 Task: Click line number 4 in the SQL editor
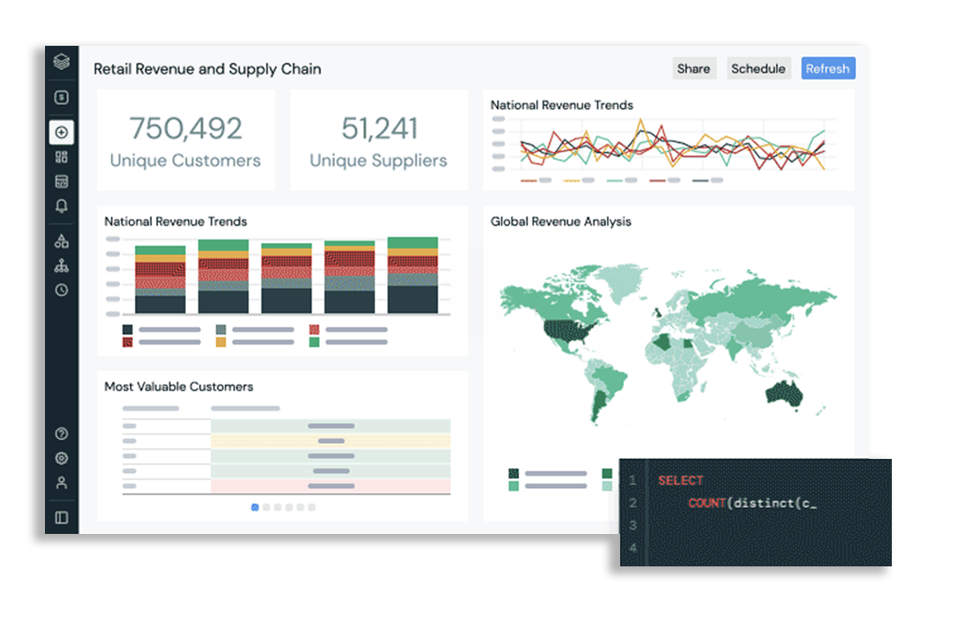633,547
